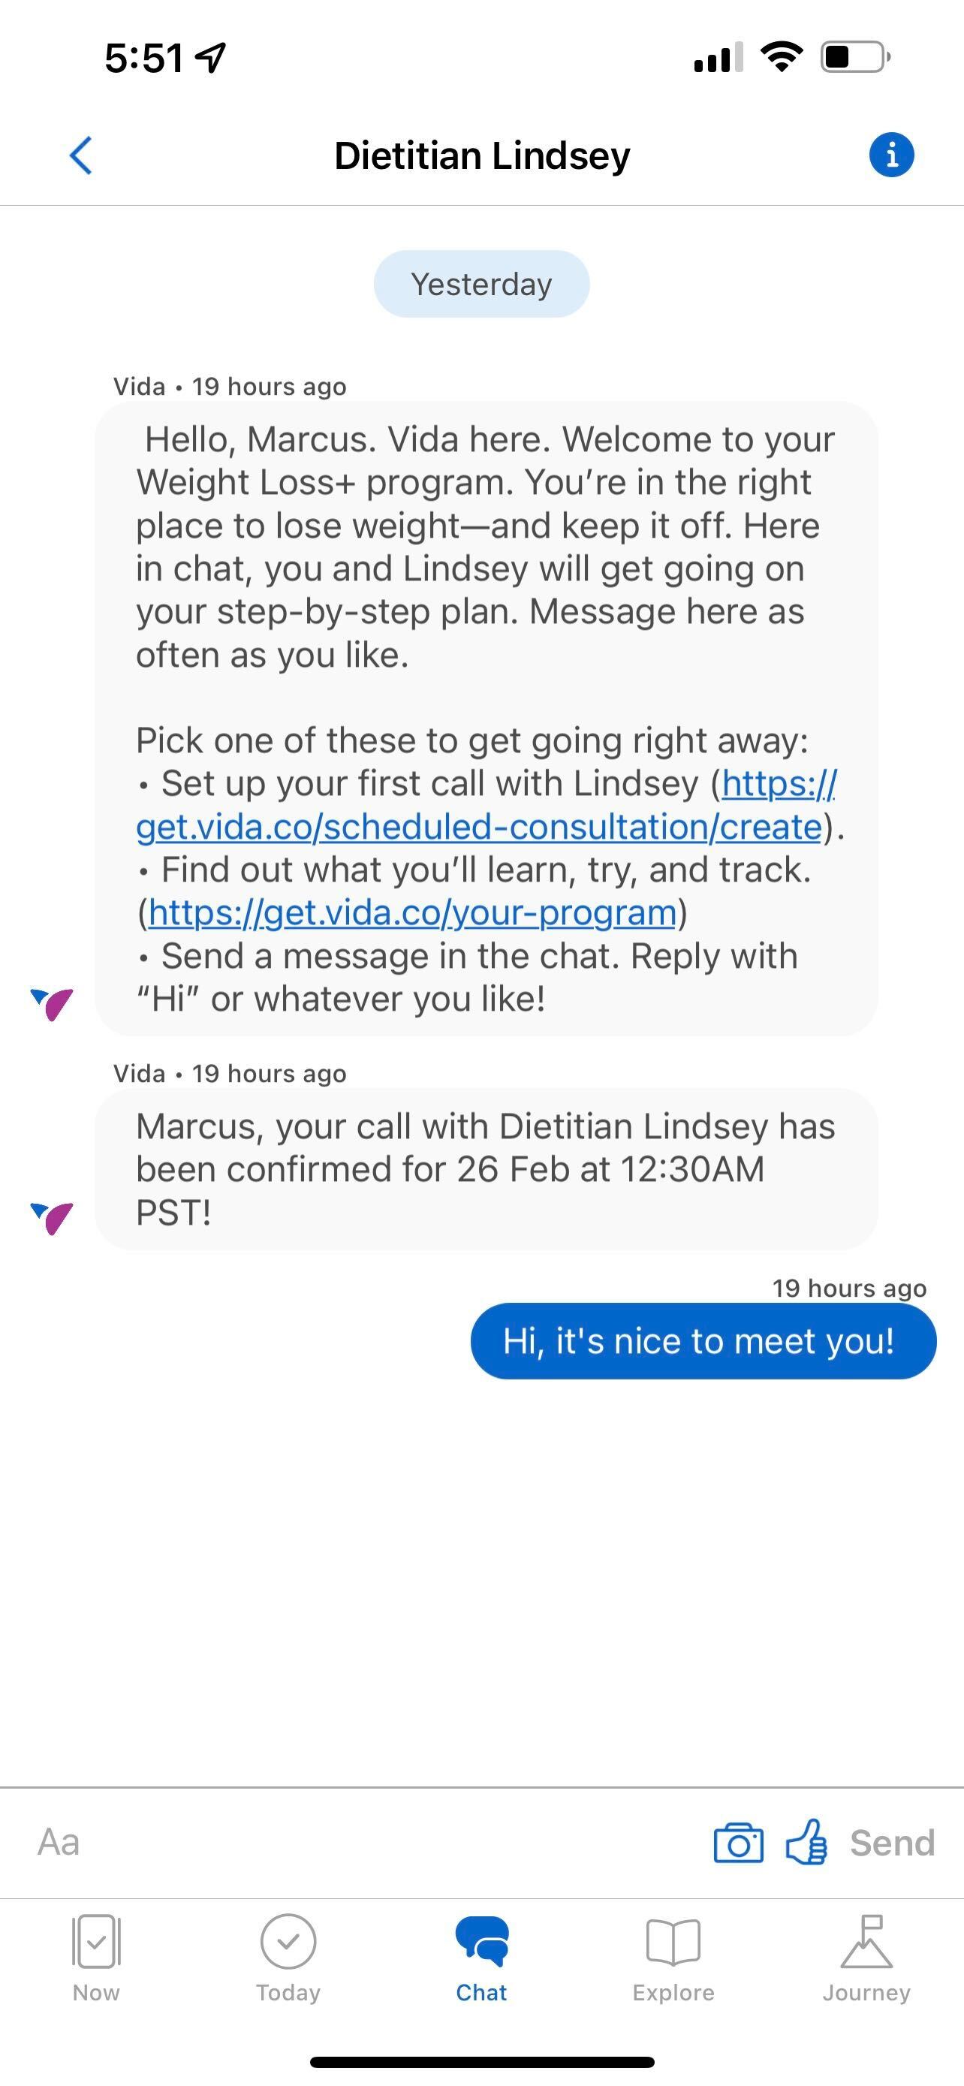The height and width of the screenshot is (2086, 964).
Task: Open the scheduled-consultation link
Action: click(x=477, y=827)
